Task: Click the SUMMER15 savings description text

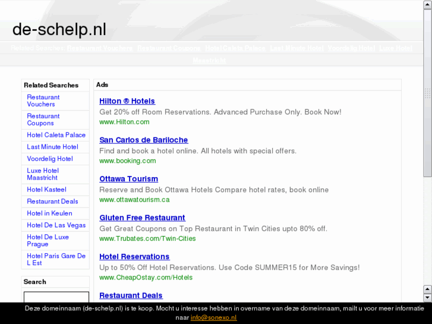Action: click(229, 268)
